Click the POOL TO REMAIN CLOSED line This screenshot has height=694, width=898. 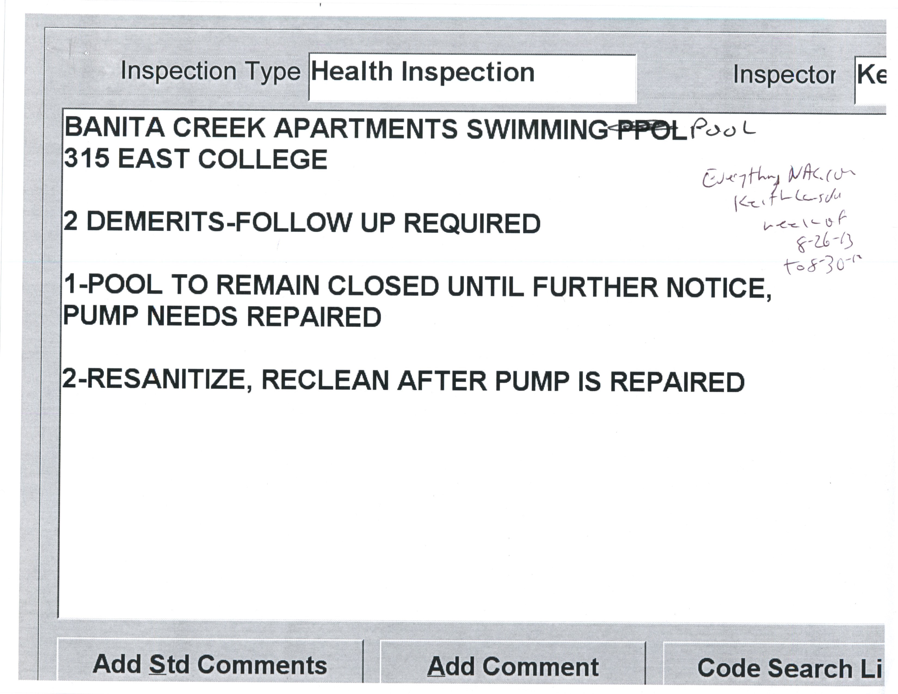tap(417, 286)
